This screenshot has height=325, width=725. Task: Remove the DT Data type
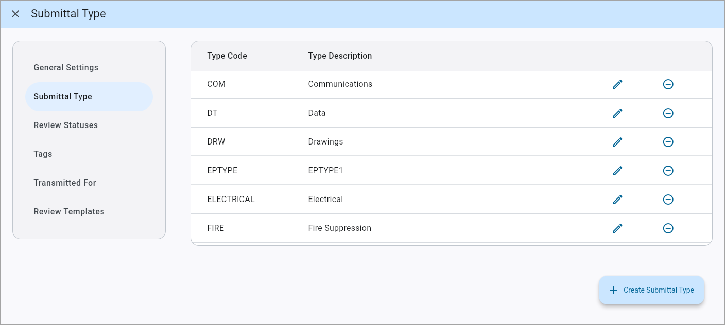point(668,113)
